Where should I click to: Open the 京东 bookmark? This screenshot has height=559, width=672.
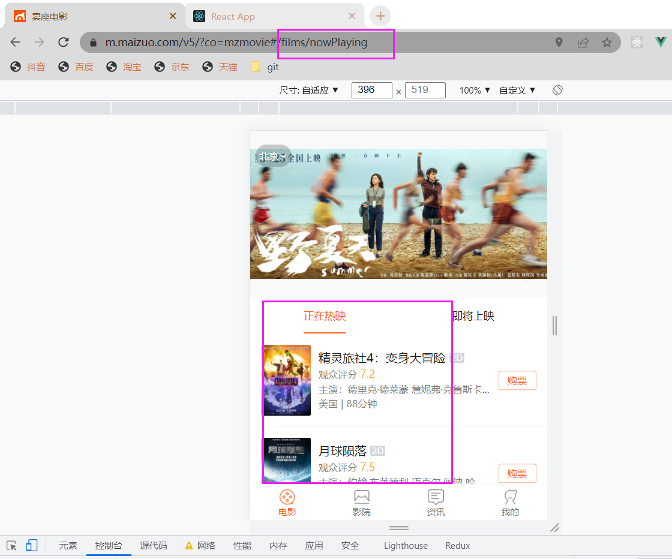pyautogui.click(x=172, y=67)
